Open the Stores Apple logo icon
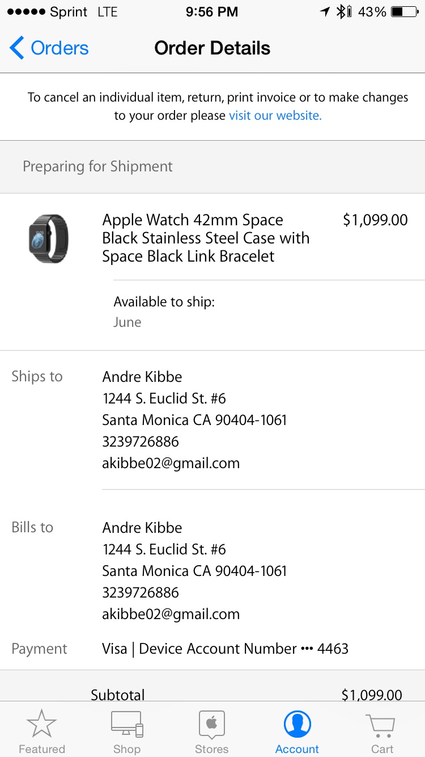This screenshot has width=425, height=757. tap(212, 724)
